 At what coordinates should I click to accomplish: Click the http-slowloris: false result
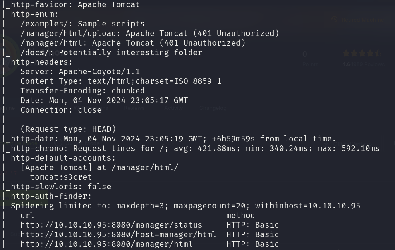click(61, 187)
